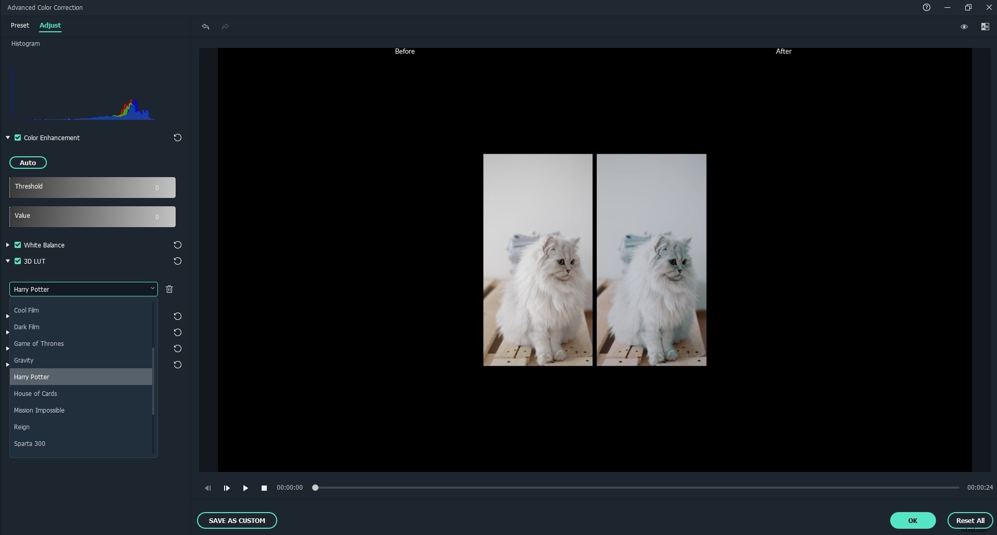
Task: Delete the selected LUT with trash icon
Action: point(168,289)
